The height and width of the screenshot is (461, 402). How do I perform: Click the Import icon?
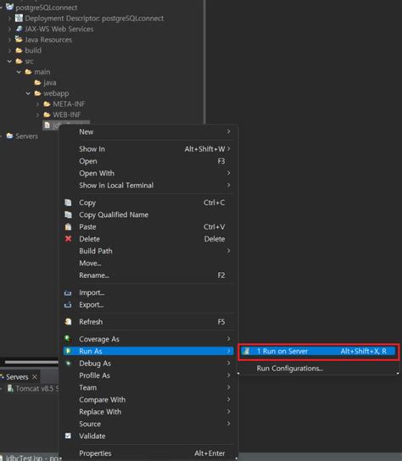(68, 293)
